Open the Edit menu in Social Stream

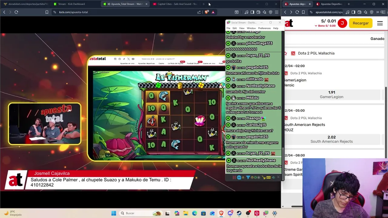pyautogui.click(x=235, y=28)
